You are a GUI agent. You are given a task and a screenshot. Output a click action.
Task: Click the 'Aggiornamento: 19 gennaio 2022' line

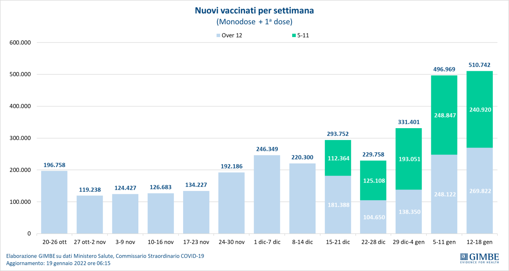58,263
